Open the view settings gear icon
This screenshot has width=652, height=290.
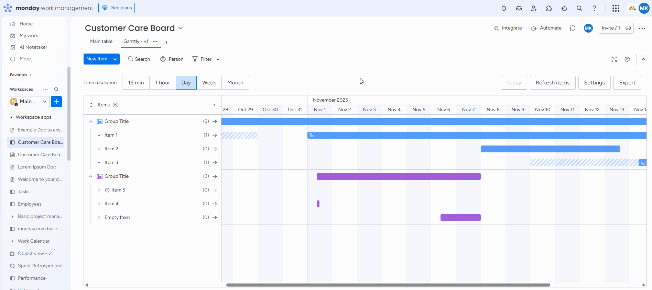click(627, 59)
